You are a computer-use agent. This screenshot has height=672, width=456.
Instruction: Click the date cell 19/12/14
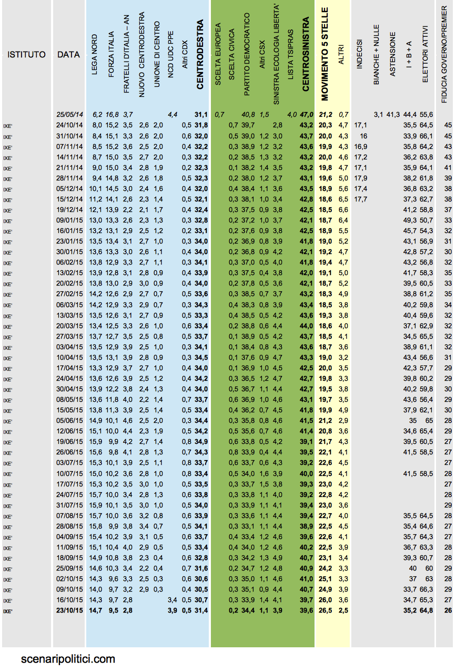(69, 209)
